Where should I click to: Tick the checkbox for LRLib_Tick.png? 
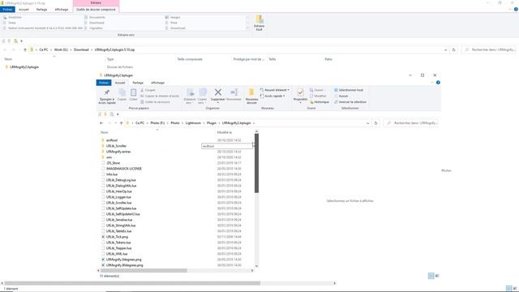point(103,237)
